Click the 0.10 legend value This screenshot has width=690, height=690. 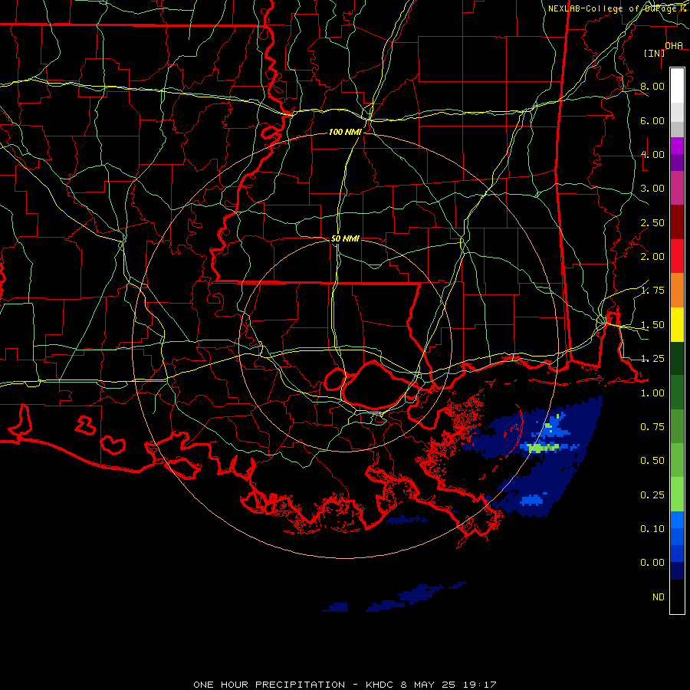tap(652, 529)
